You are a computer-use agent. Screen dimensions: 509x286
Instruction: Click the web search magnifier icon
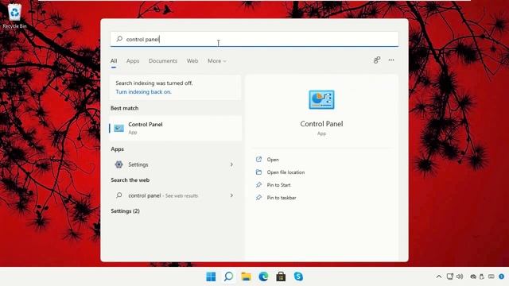click(119, 195)
